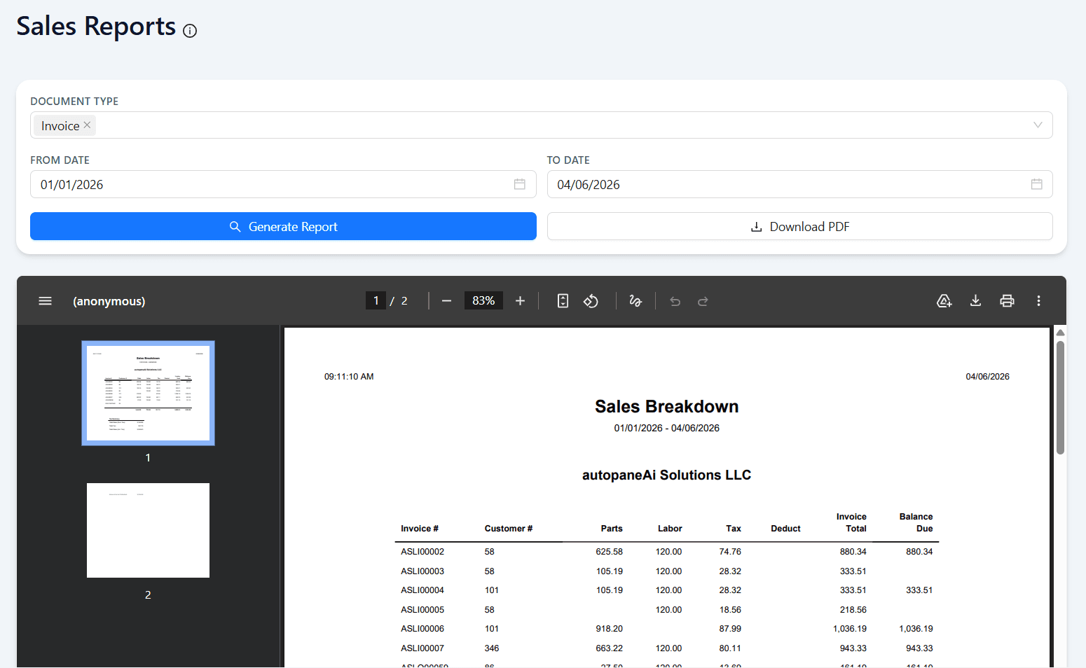Viewport: 1086px width, 668px height.
Task: Click invoice number ASLI00007
Action: pos(422,648)
